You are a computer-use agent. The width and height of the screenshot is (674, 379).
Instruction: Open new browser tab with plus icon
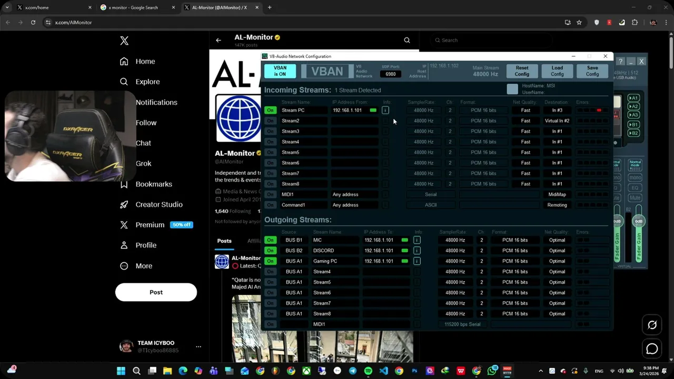coord(270,7)
